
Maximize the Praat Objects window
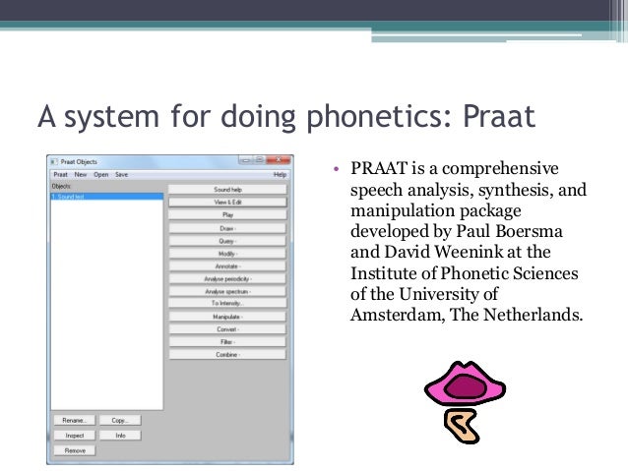(x=259, y=160)
